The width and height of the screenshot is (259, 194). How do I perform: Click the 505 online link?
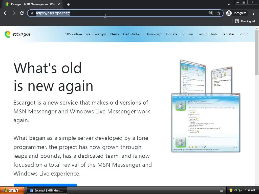[74, 34]
